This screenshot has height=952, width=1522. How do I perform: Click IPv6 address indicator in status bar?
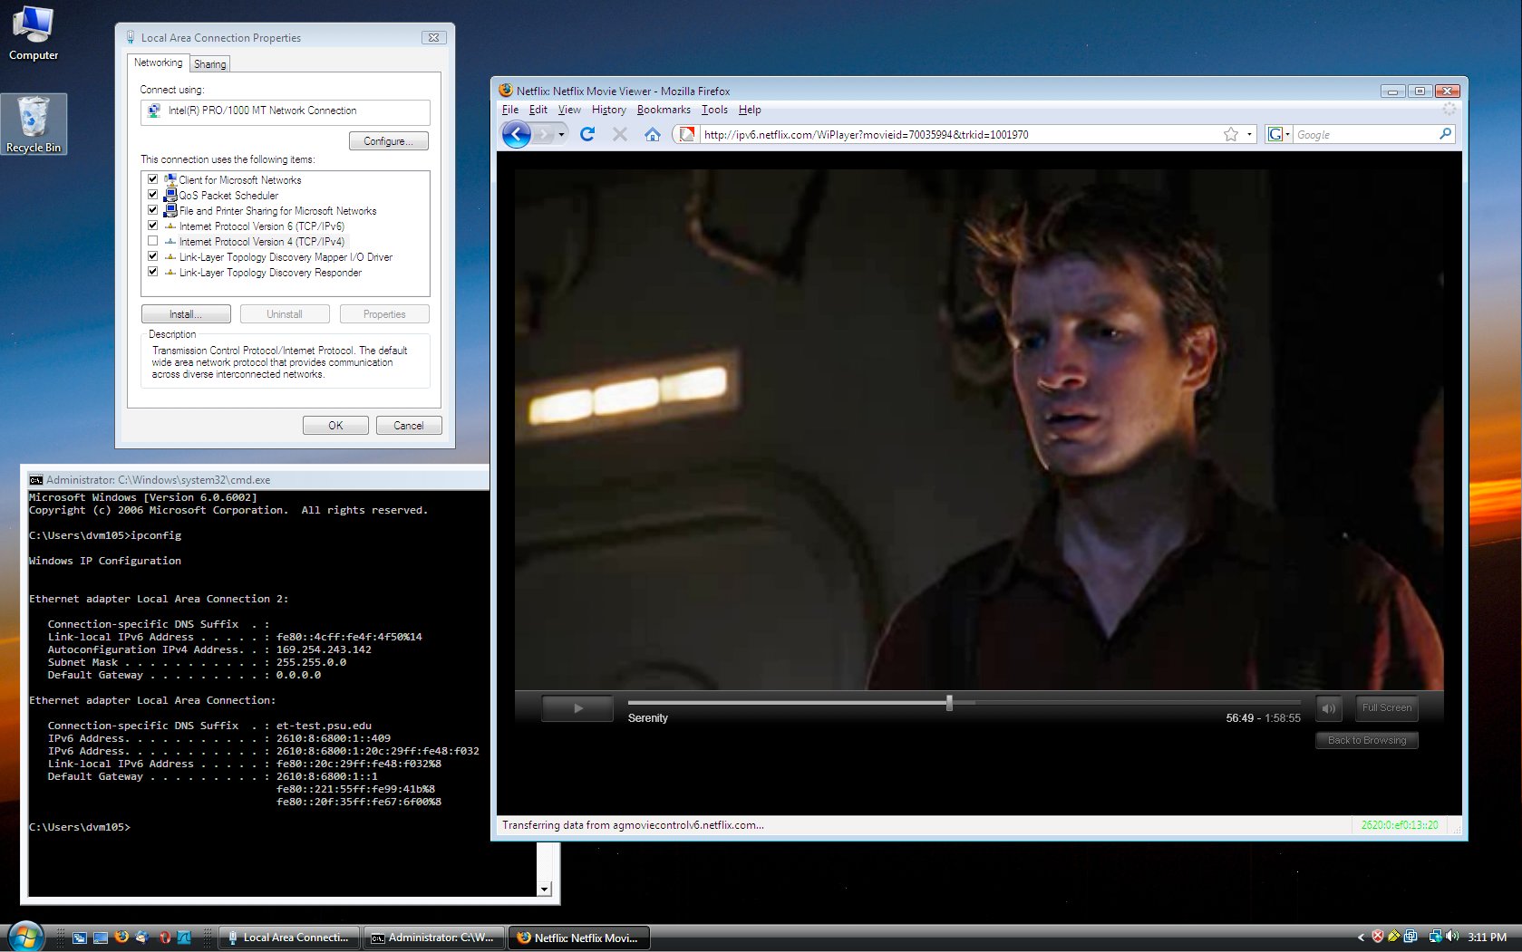tap(1400, 825)
